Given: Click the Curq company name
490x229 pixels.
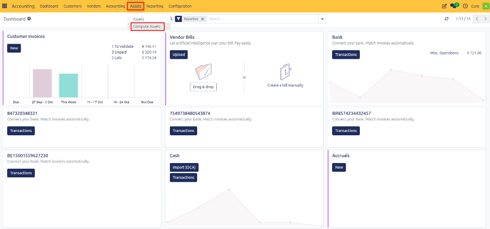Looking at the screenshot, I should (x=475, y=6).
